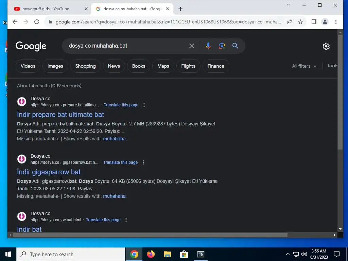Click the padlock site info icon
The height and width of the screenshot is (261, 348).
coord(50,22)
